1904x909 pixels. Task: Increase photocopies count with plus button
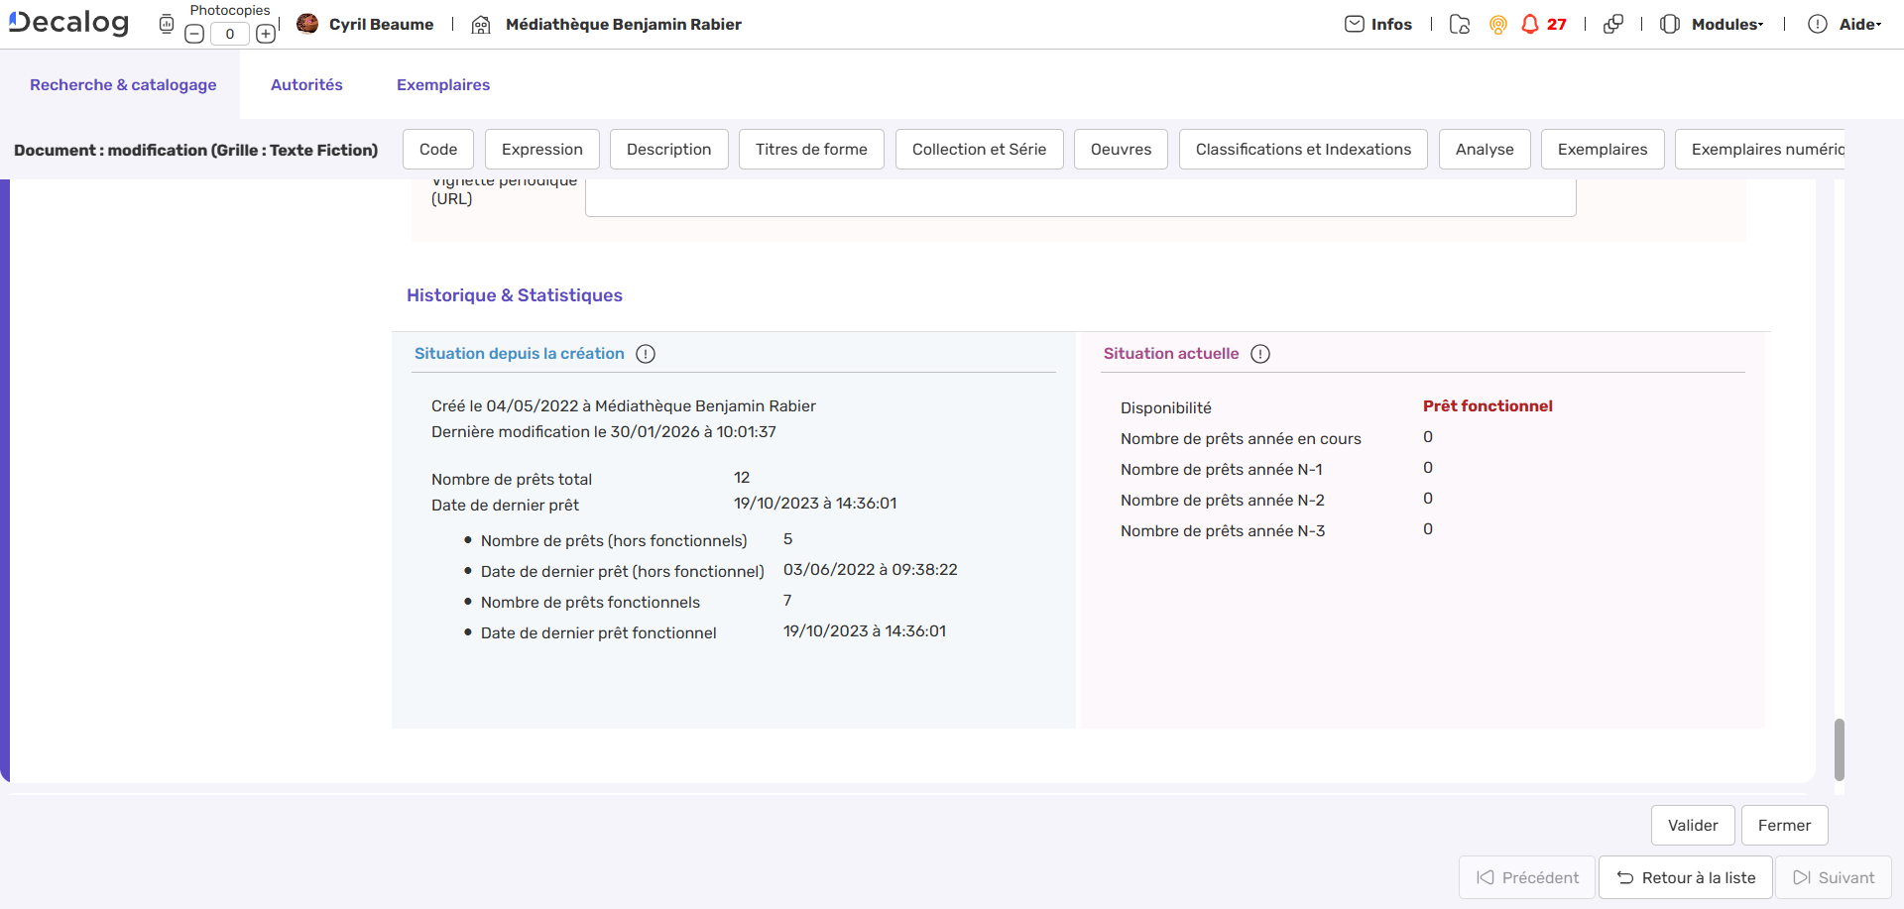[x=266, y=34]
